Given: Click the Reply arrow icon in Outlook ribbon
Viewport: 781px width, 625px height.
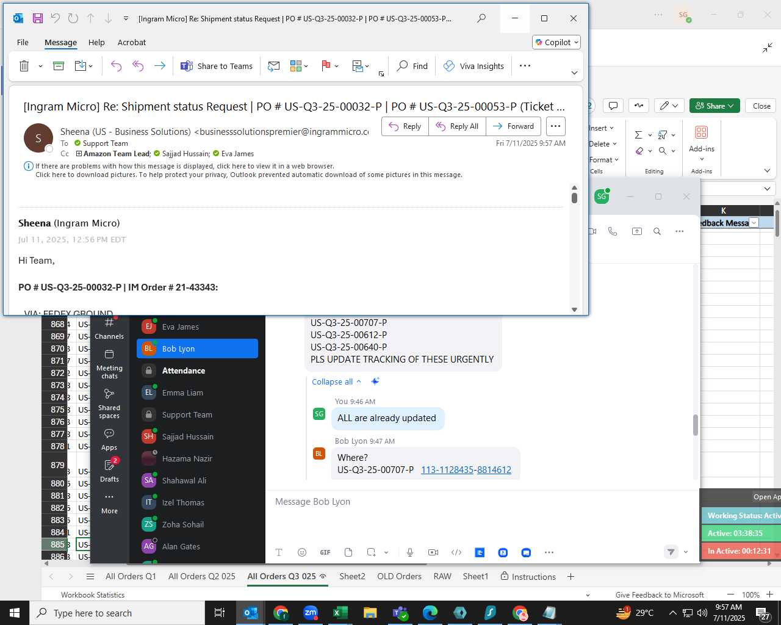Looking at the screenshot, I should pos(116,66).
